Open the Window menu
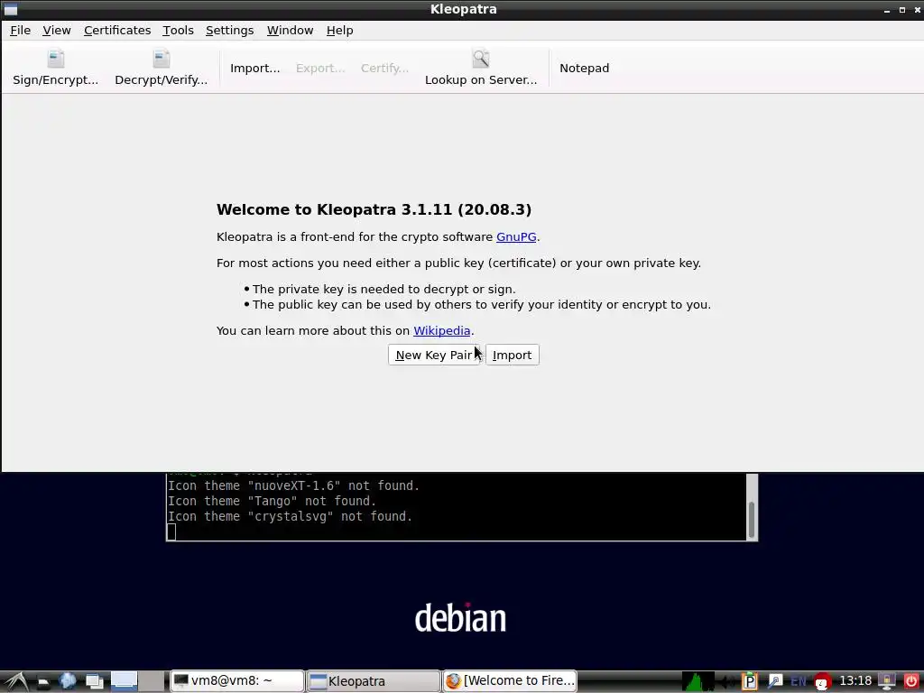 (290, 30)
